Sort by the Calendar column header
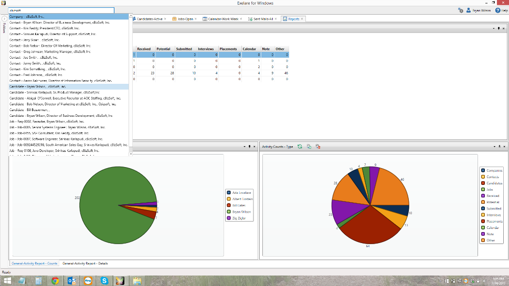Image resolution: width=509 pixels, height=286 pixels. pos(251,49)
